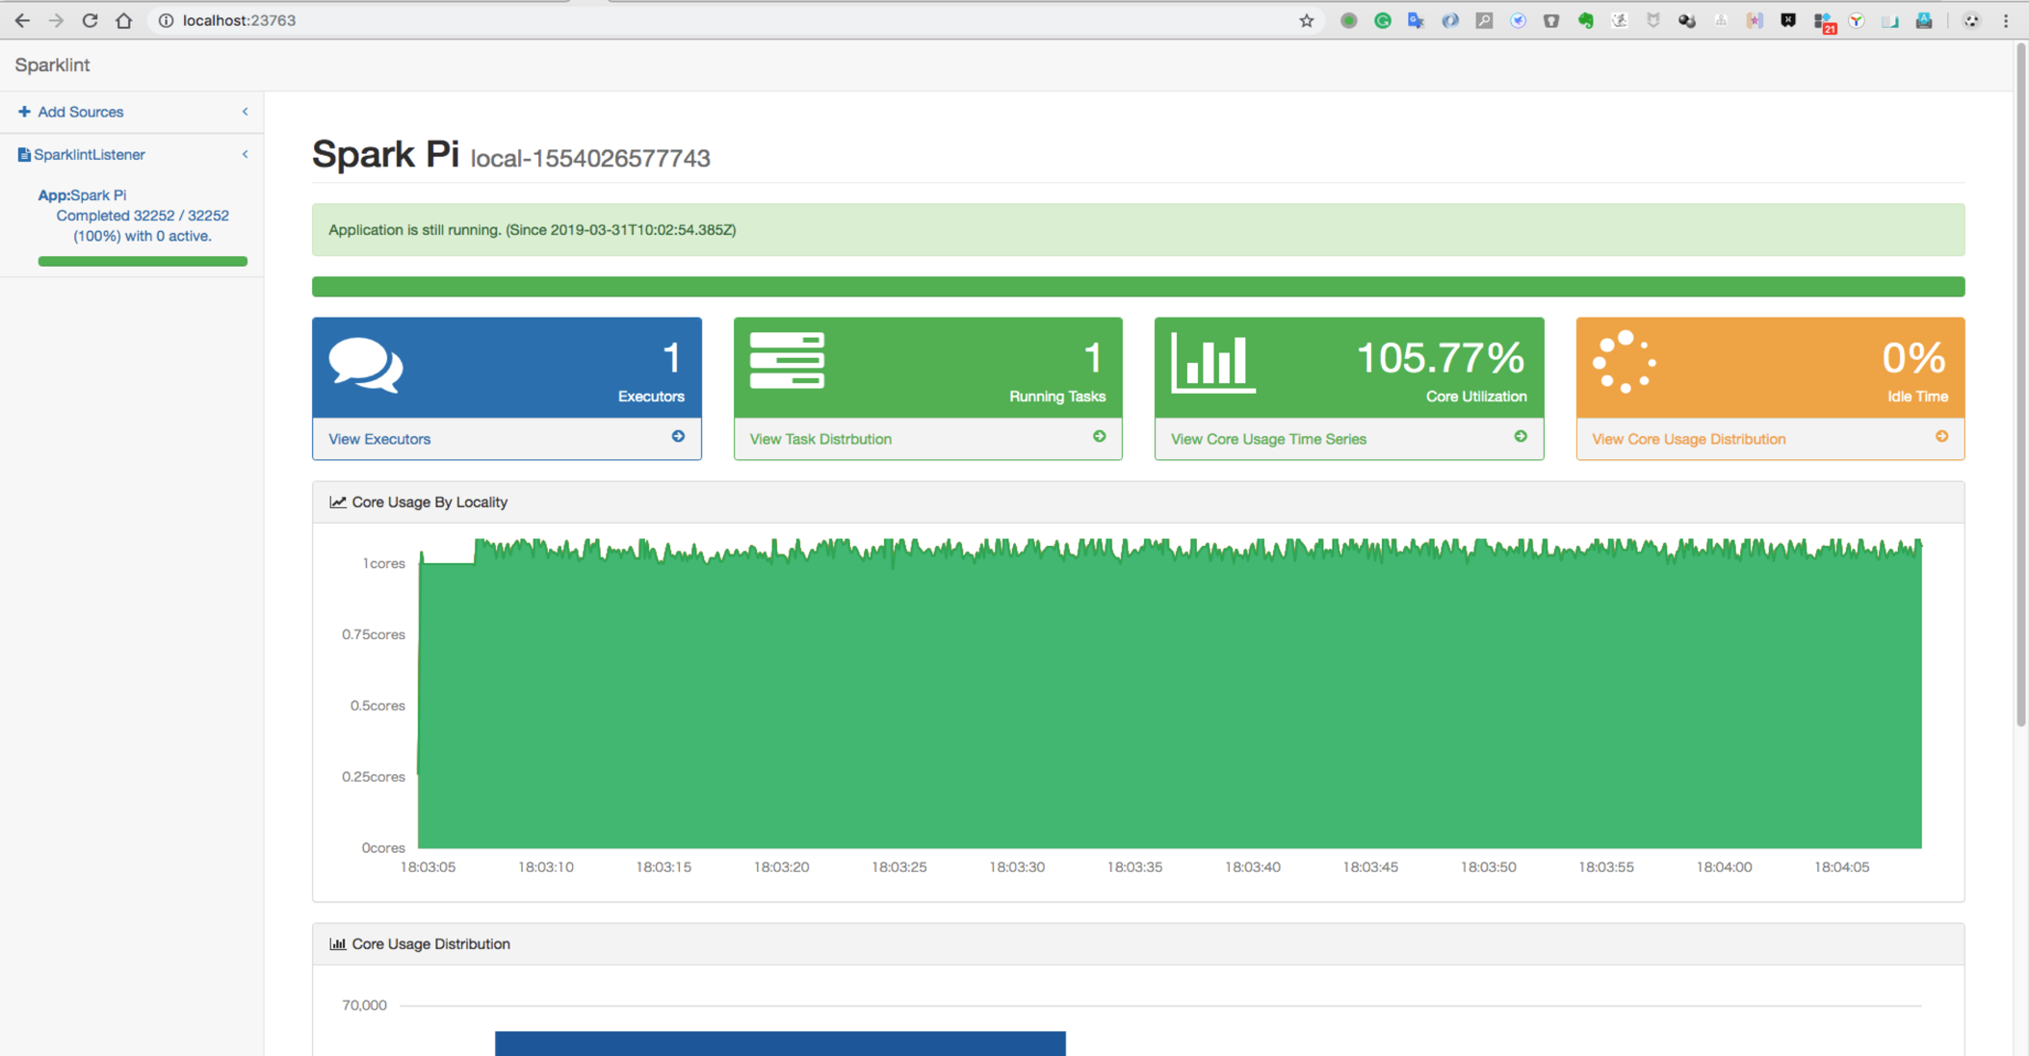Click the browser forward arrow
This screenshot has width=2029, height=1056.
pyautogui.click(x=56, y=20)
